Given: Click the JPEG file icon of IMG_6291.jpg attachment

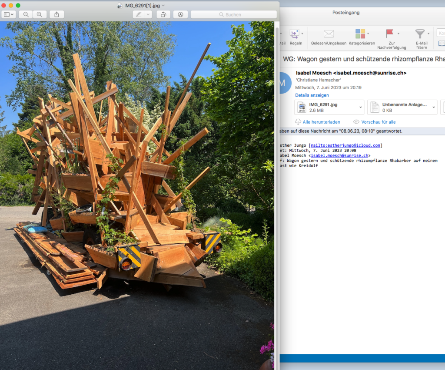Looking at the screenshot, I should pos(302,108).
